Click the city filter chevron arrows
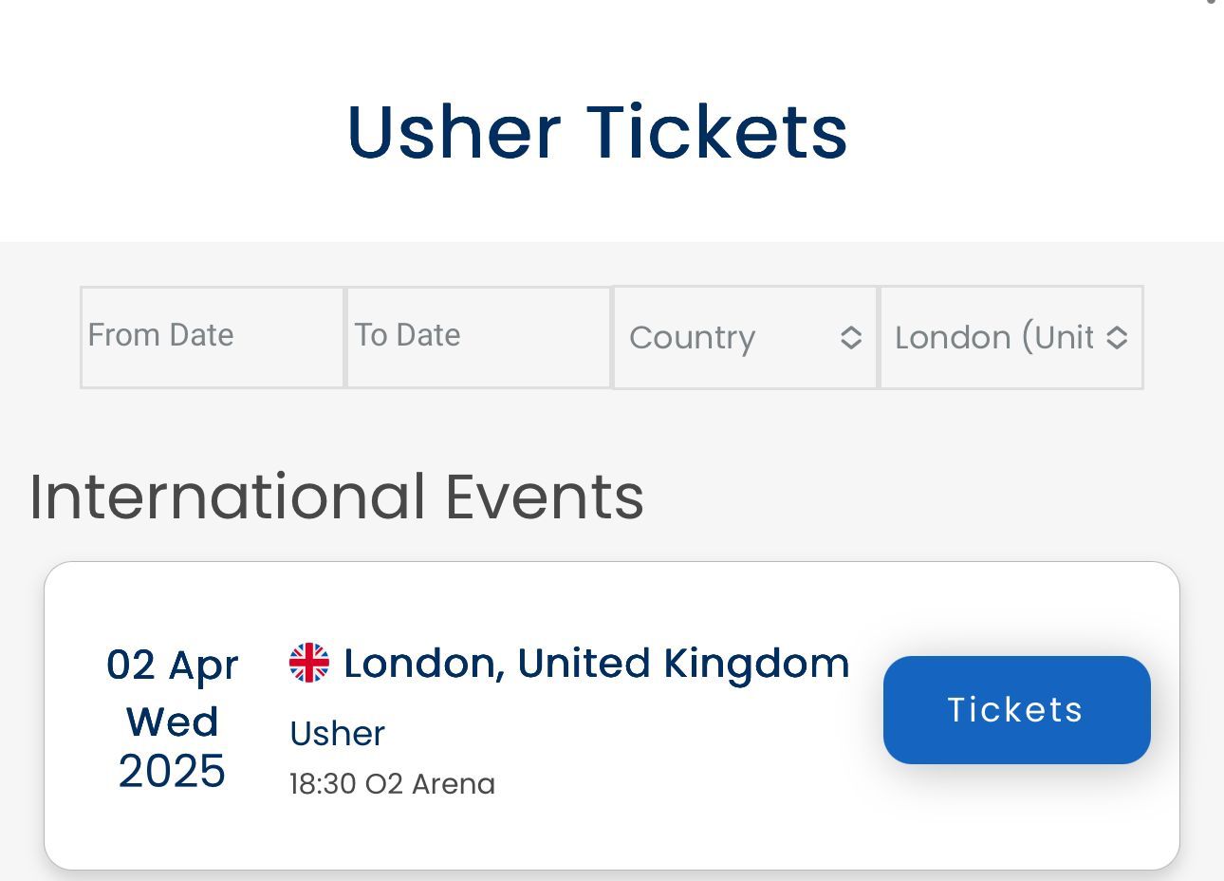This screenshot has width=1224, height=881. tap(1117, 338)
